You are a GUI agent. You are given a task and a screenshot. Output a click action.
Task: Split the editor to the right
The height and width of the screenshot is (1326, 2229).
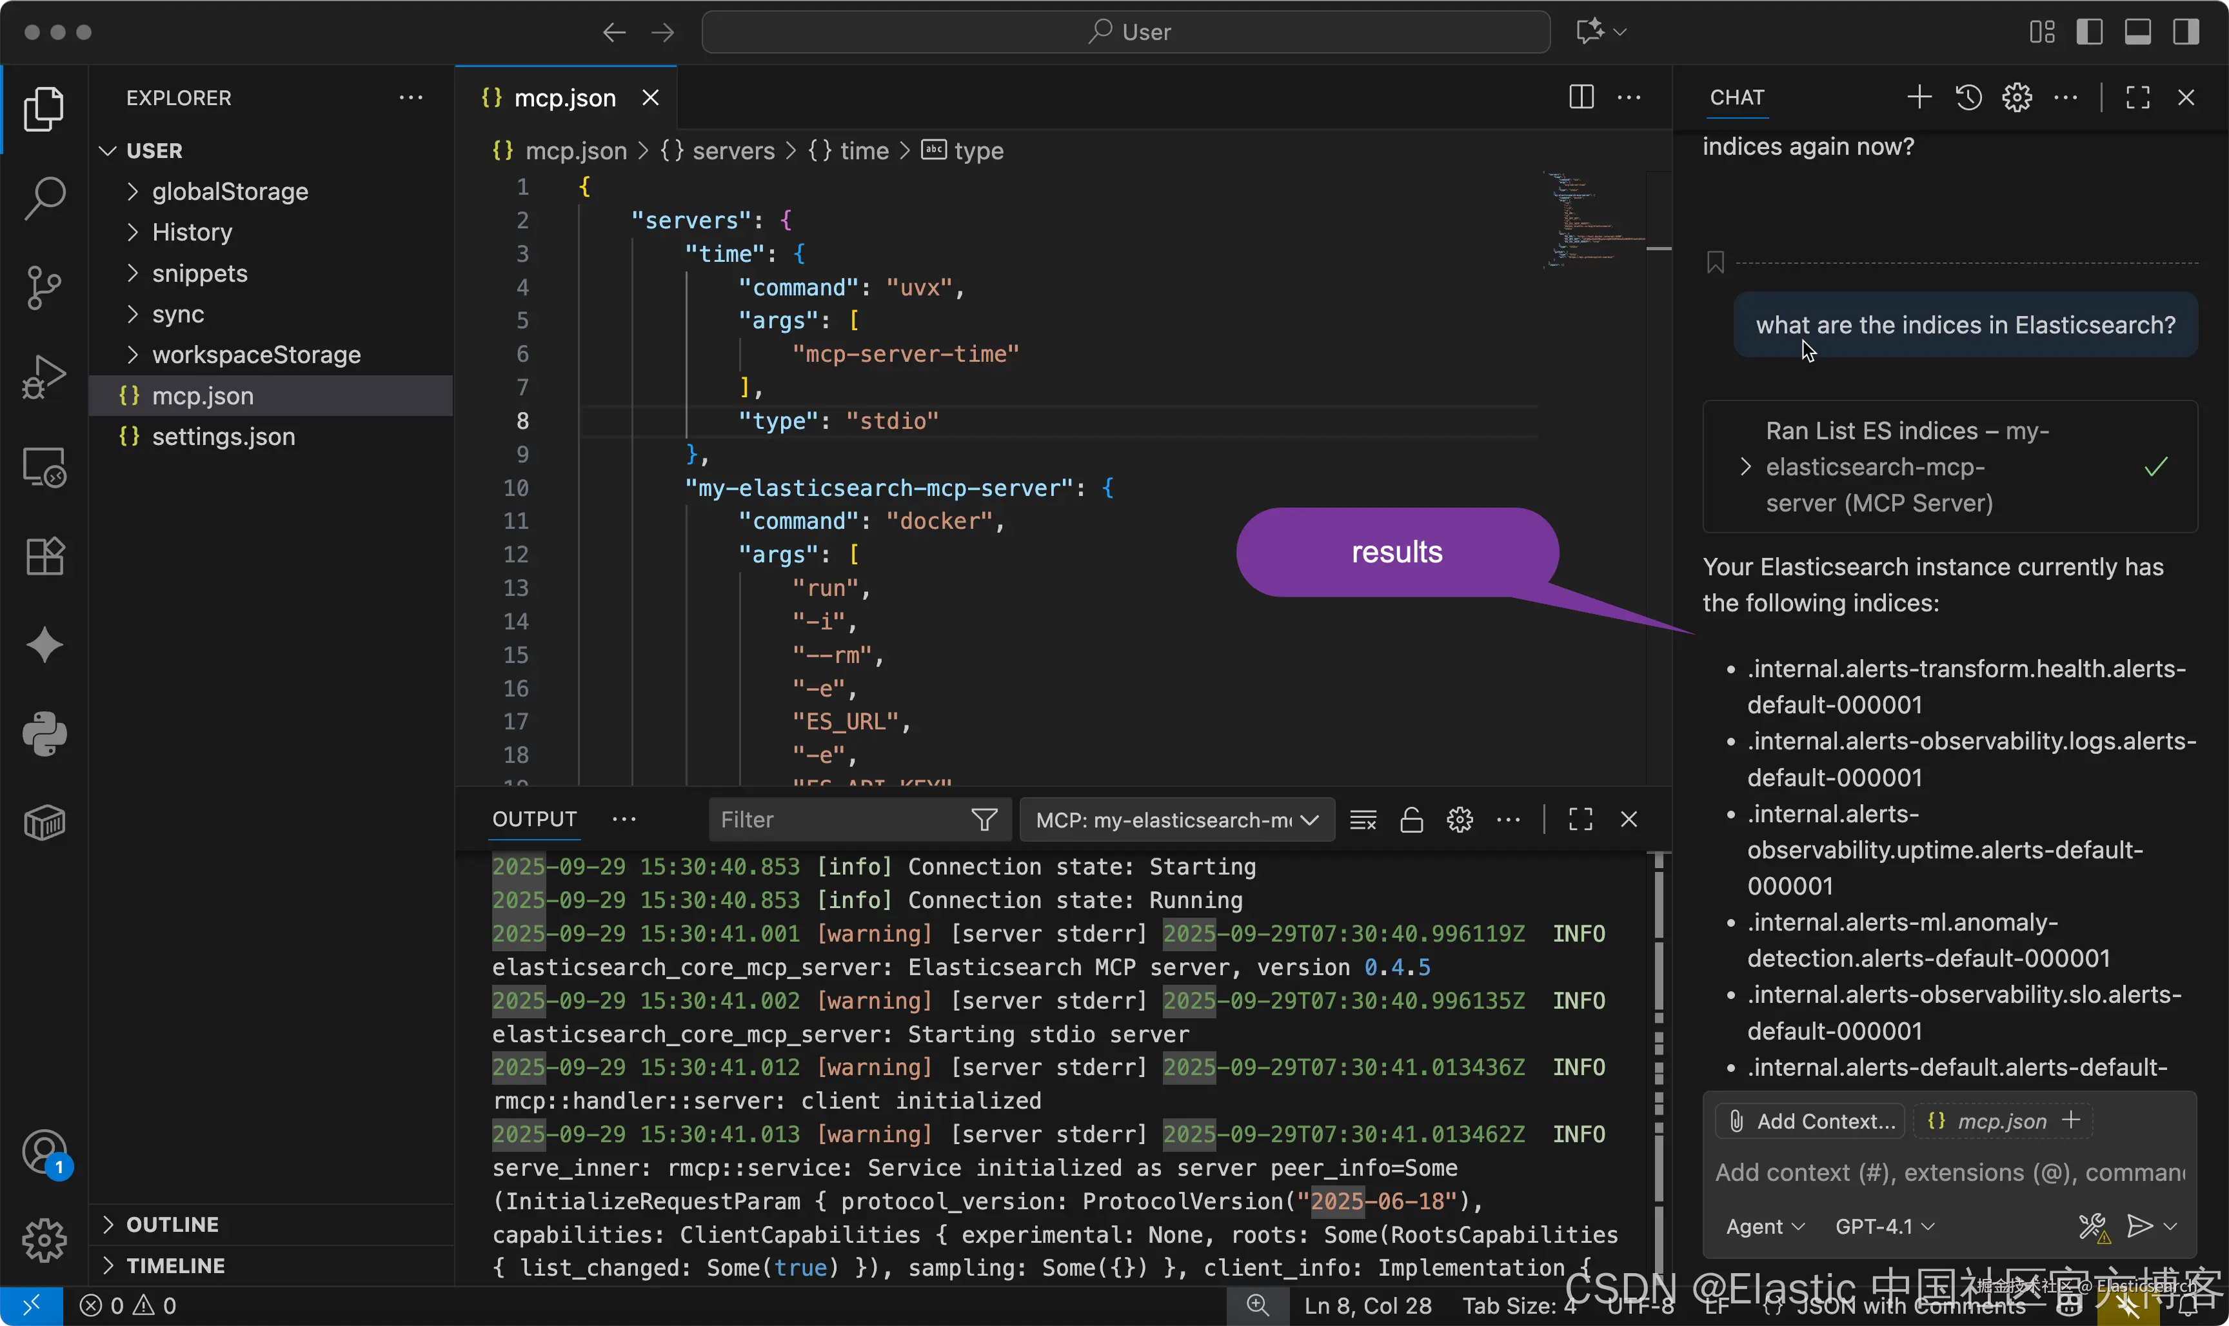coord(1580,97)
